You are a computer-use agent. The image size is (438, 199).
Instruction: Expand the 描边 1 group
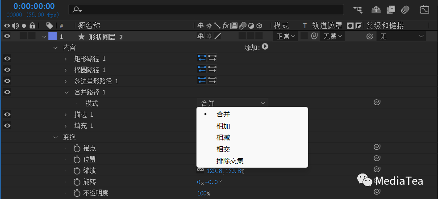tap(66, 115)
